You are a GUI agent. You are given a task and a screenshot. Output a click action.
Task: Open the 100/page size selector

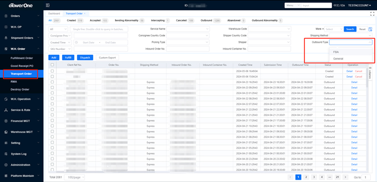click(x=74, y=177)
